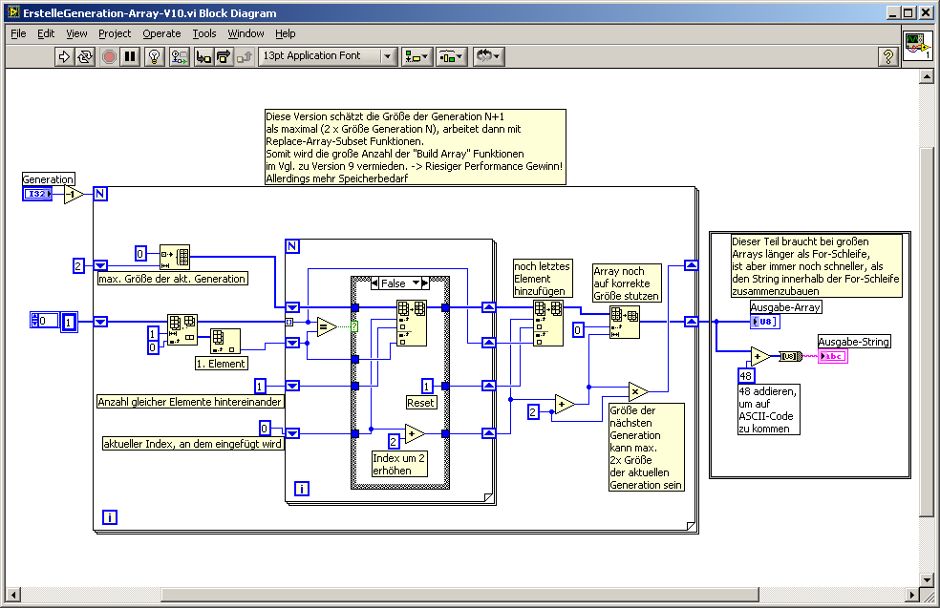940x608 pixels.
Task: Open the View menu
Action: click(x=76, y=33)
